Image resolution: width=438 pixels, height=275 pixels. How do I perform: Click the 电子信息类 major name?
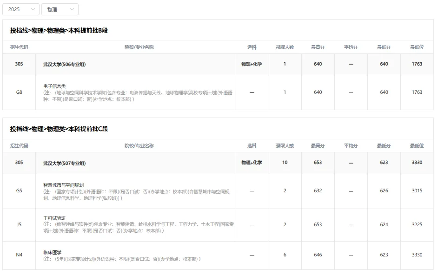54,86
